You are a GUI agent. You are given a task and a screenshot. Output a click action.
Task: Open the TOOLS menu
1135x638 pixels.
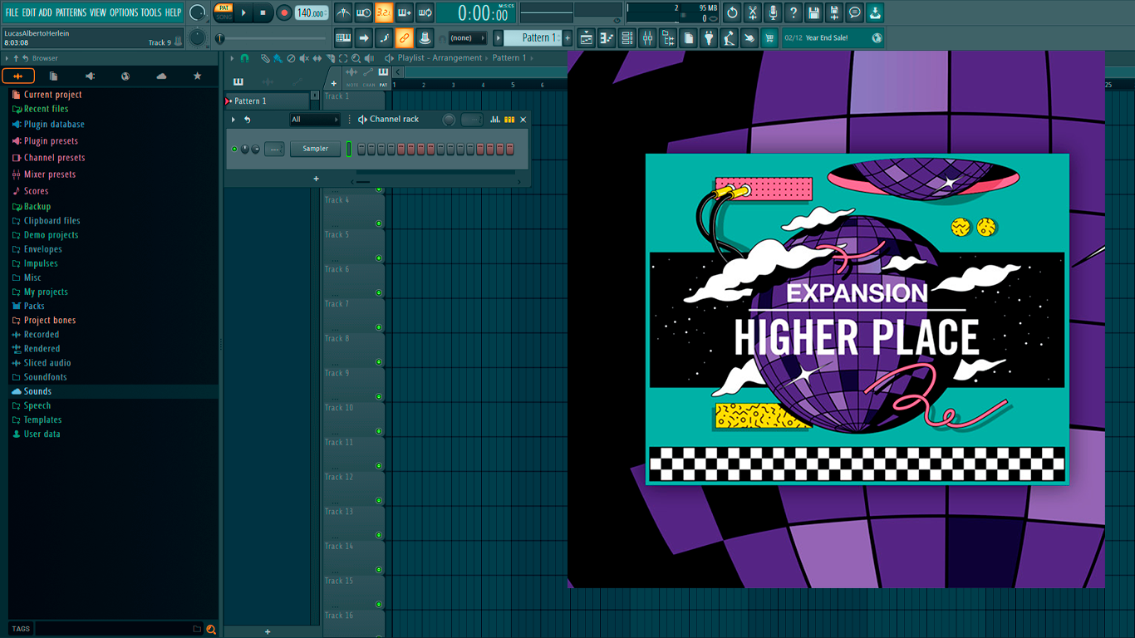tap(151, 12)
